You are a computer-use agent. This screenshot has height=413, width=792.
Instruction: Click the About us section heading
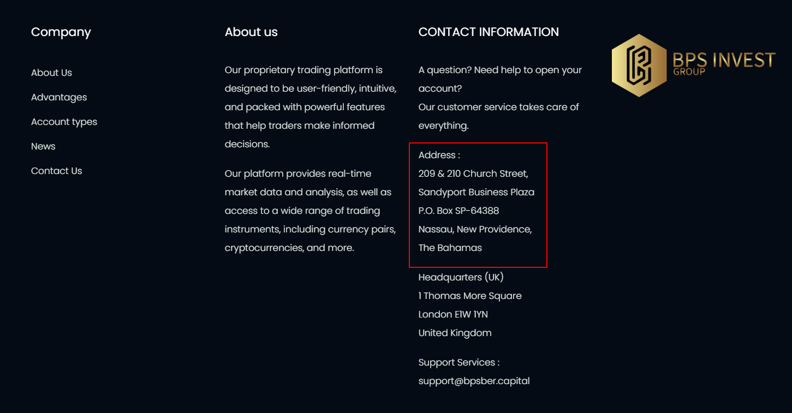[x=251, y=32]
